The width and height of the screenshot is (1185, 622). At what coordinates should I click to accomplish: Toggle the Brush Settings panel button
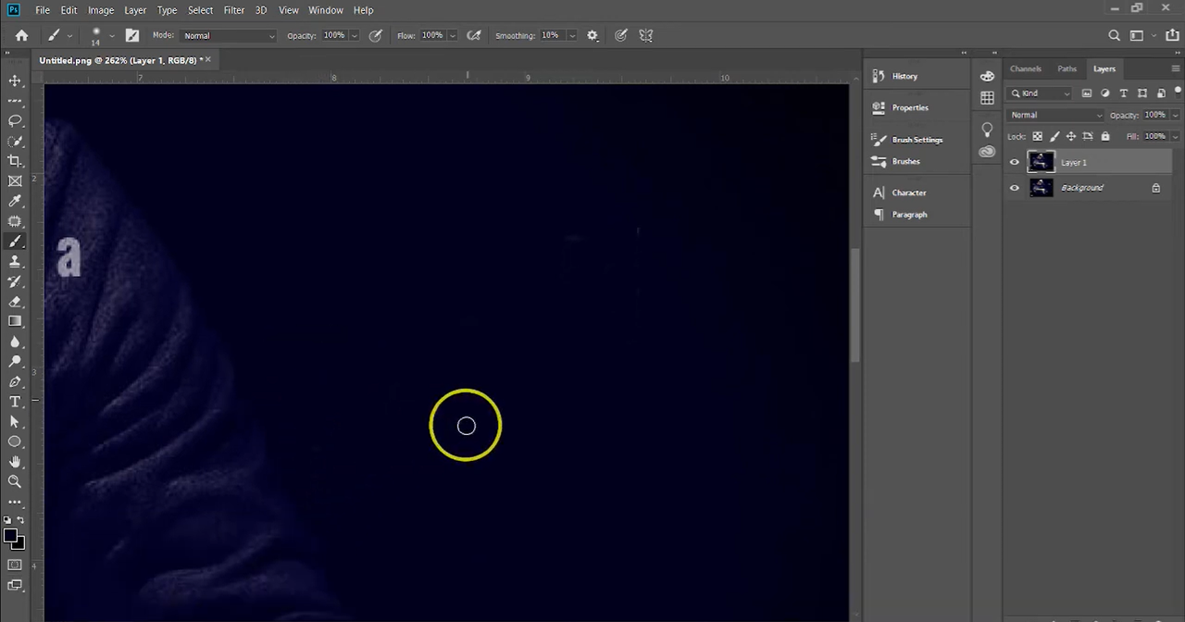132,35
